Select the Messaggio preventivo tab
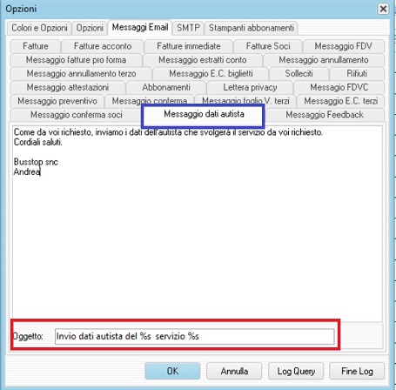The image size is (396, 390). point(57,101)
